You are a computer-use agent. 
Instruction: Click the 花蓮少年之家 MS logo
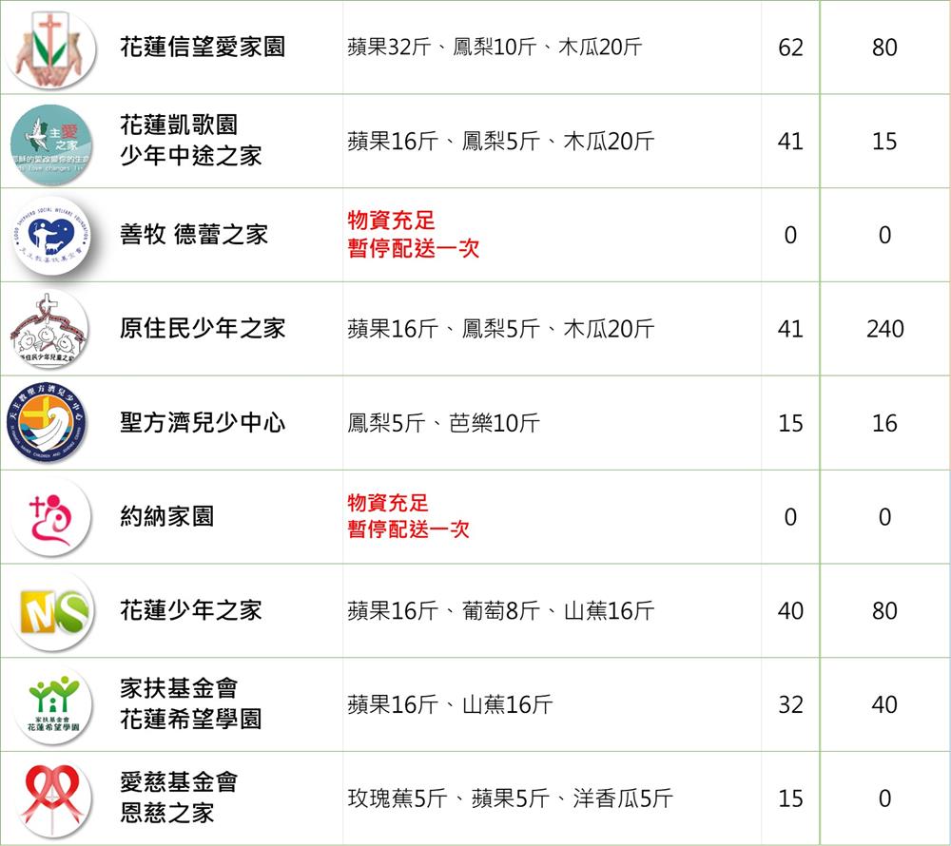click(x=54, y=611)
